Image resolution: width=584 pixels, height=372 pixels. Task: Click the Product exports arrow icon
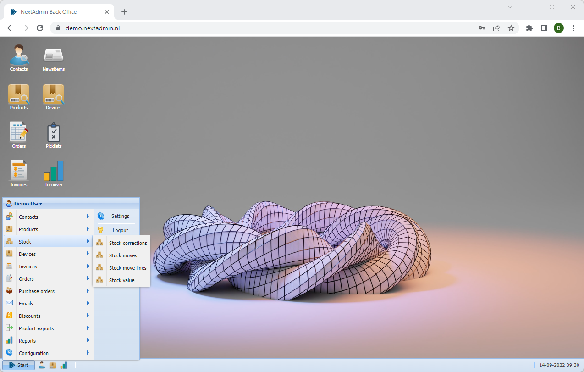(x=9, y=328)
